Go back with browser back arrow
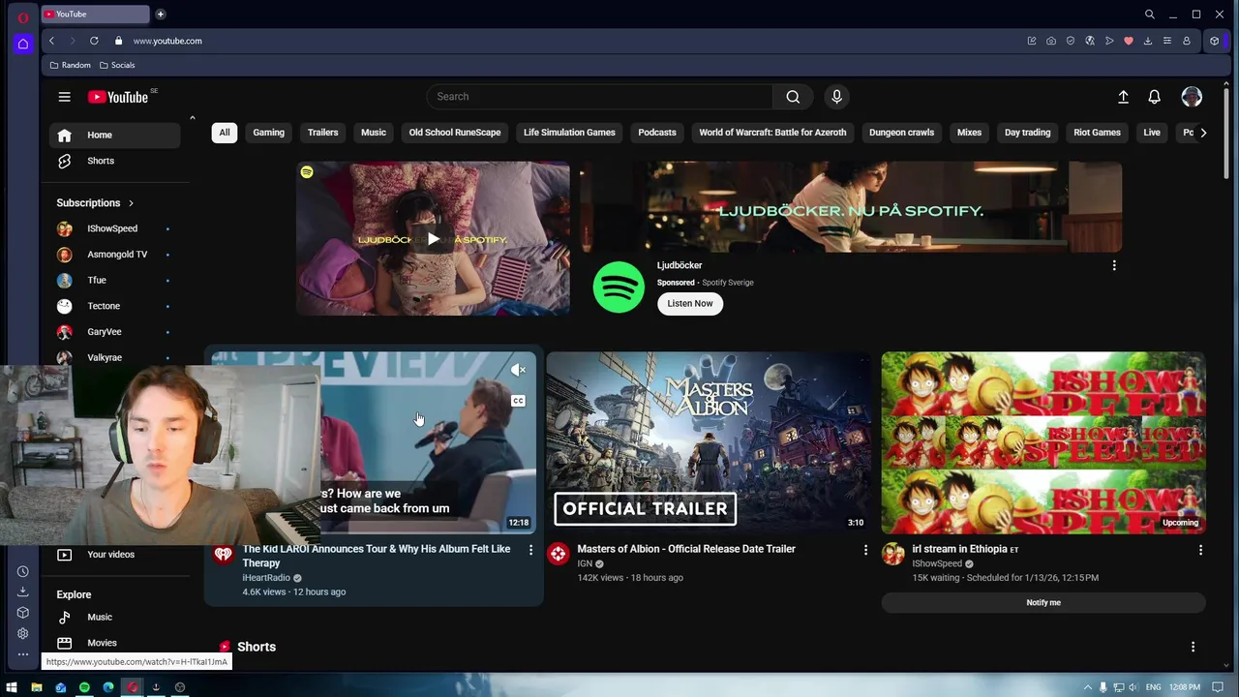Image resolution: width=1239 pixels, height=697 pixels. 51,41
